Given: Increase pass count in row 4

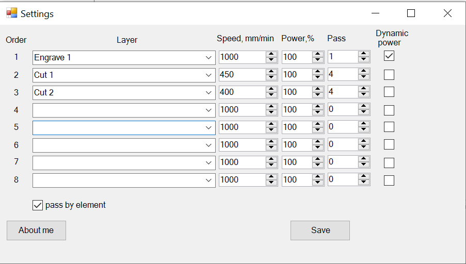Looking at the screenshot, I should click(x=364, y=107).
